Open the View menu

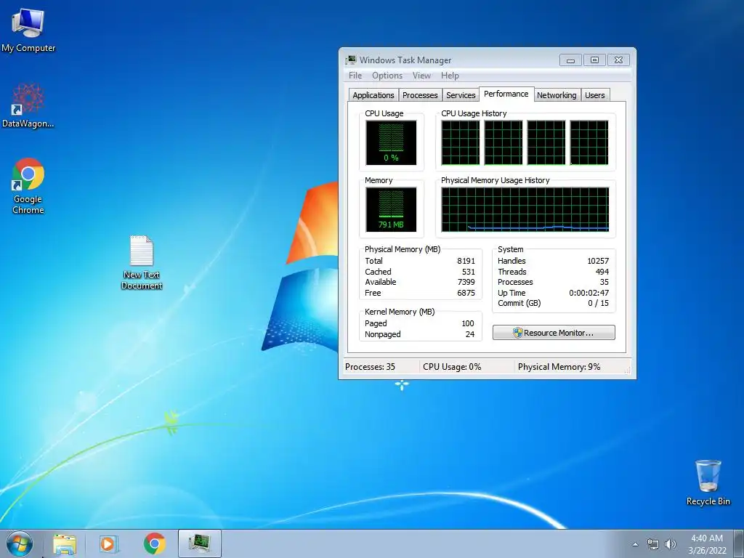pos(421,76)
